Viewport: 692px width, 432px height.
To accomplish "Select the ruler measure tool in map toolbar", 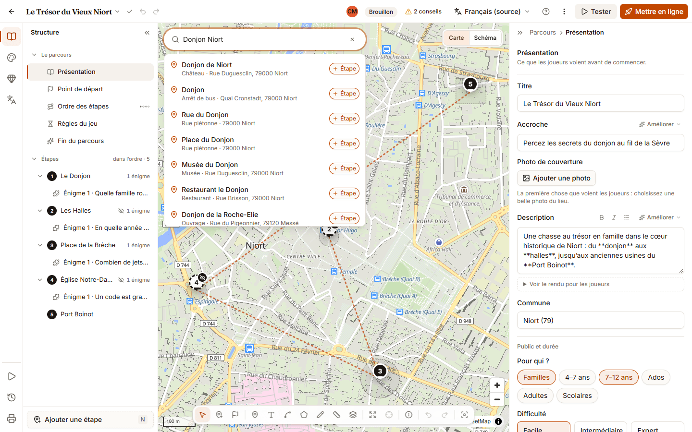I will pos(337,415).
